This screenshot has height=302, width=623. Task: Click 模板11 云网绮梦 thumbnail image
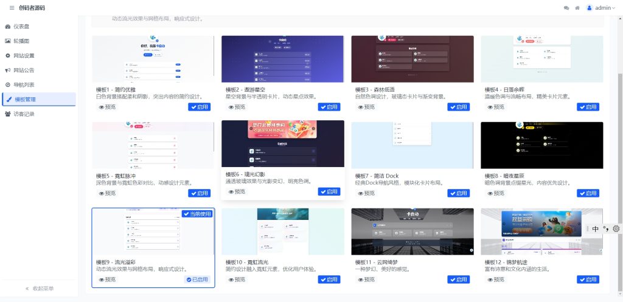point(412,232)
